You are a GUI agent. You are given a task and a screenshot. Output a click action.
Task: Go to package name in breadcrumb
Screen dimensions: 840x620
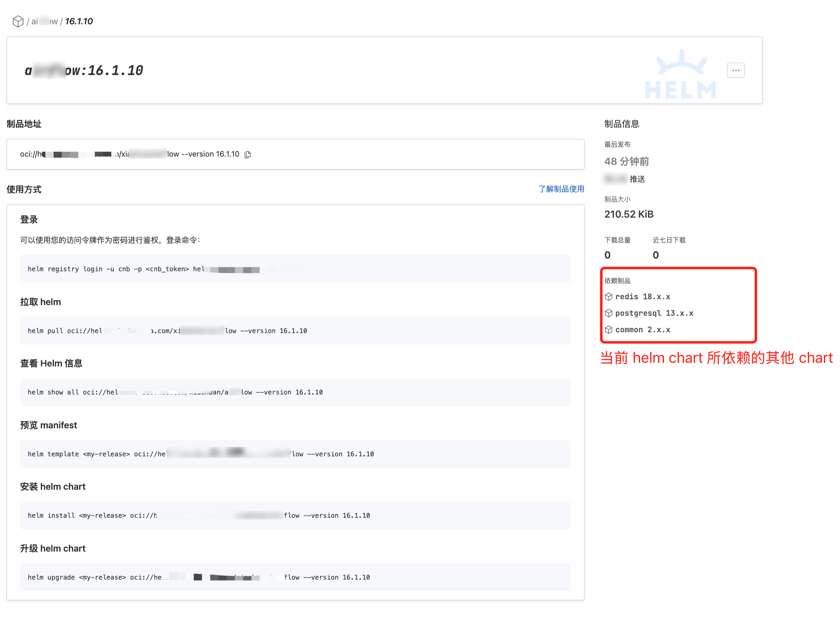click(45, 21)
